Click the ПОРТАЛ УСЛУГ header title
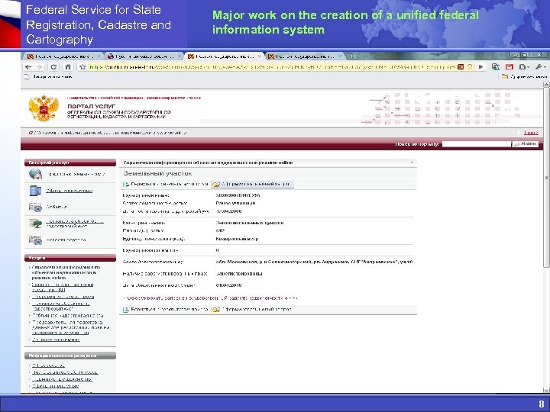 pos(92,106)
